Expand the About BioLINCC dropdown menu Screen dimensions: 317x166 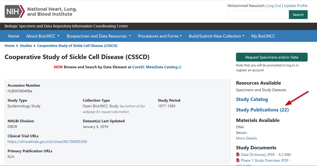[x=43, y=36]
